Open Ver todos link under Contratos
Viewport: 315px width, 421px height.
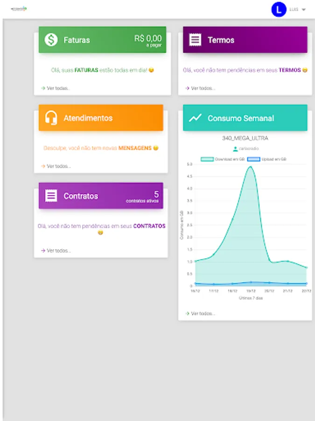tap(56, 251)
